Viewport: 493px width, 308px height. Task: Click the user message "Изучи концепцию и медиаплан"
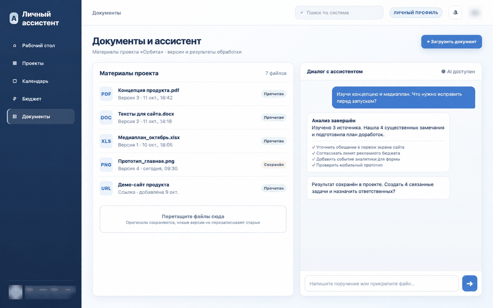[404, 98]
